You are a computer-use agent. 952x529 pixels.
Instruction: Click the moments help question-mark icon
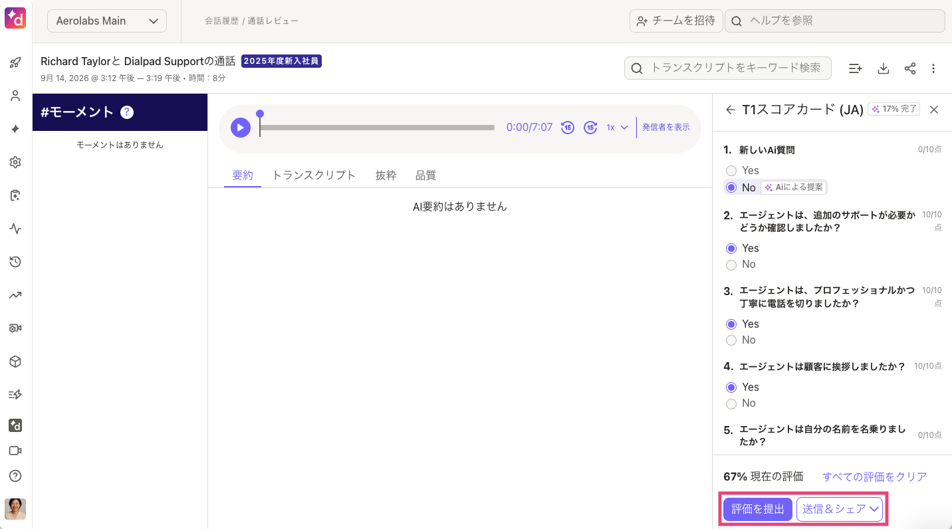[127, 112]
